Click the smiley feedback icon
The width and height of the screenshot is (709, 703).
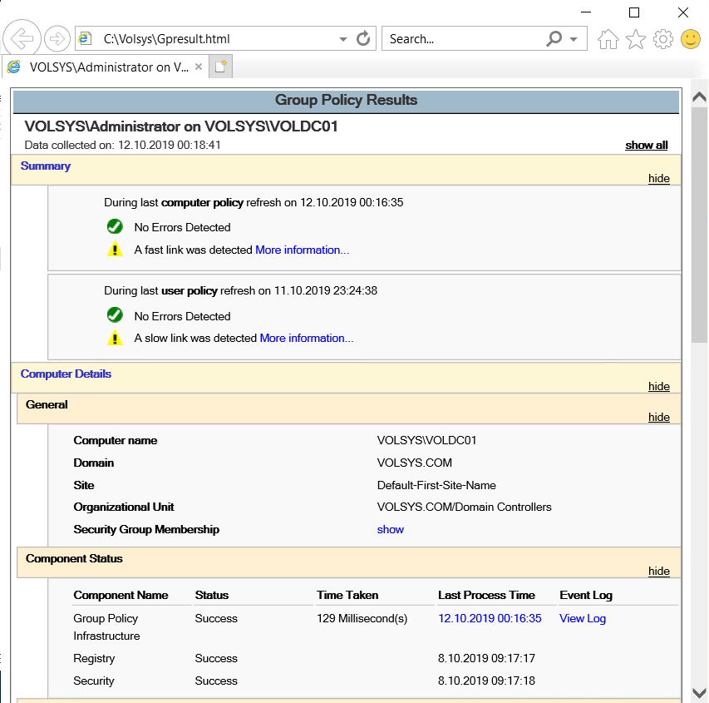(x=691, y=39)
